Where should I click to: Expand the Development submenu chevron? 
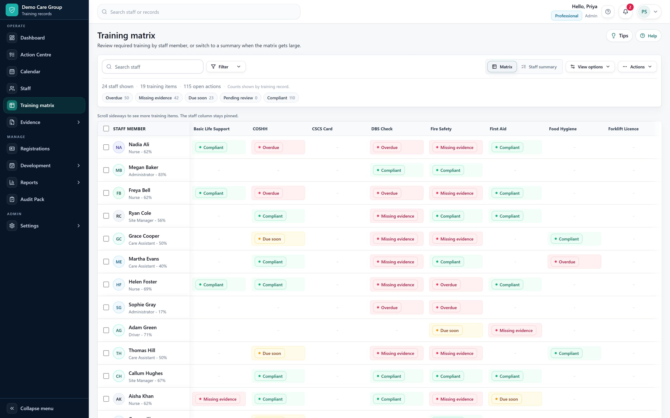pyautogui.click(x=78, y=166)
